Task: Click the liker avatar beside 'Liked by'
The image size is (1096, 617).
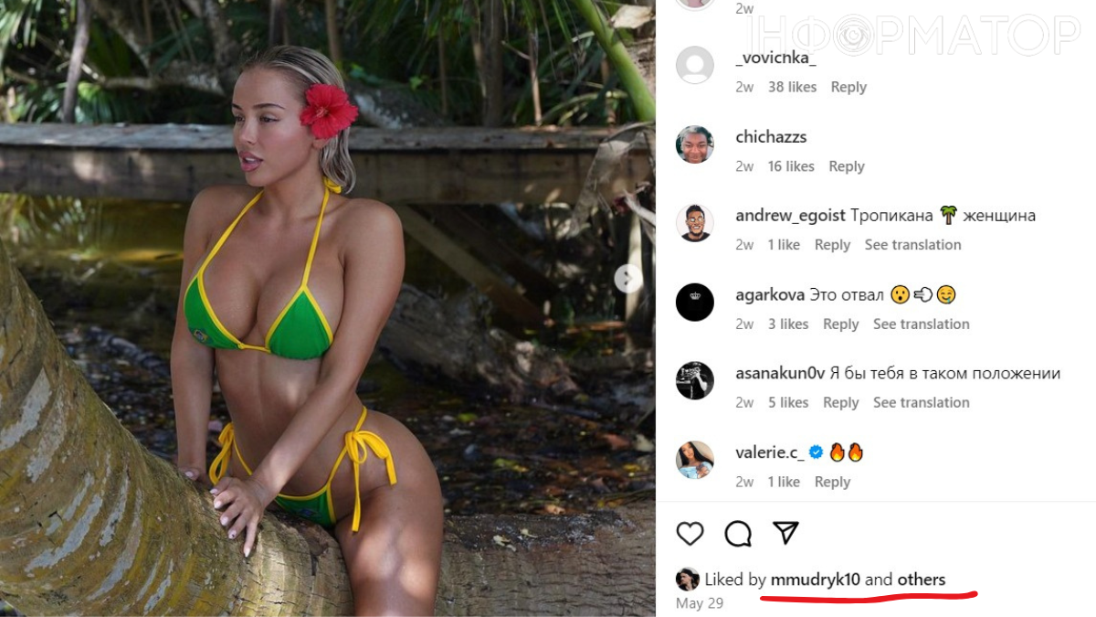Action: (687, 580)
